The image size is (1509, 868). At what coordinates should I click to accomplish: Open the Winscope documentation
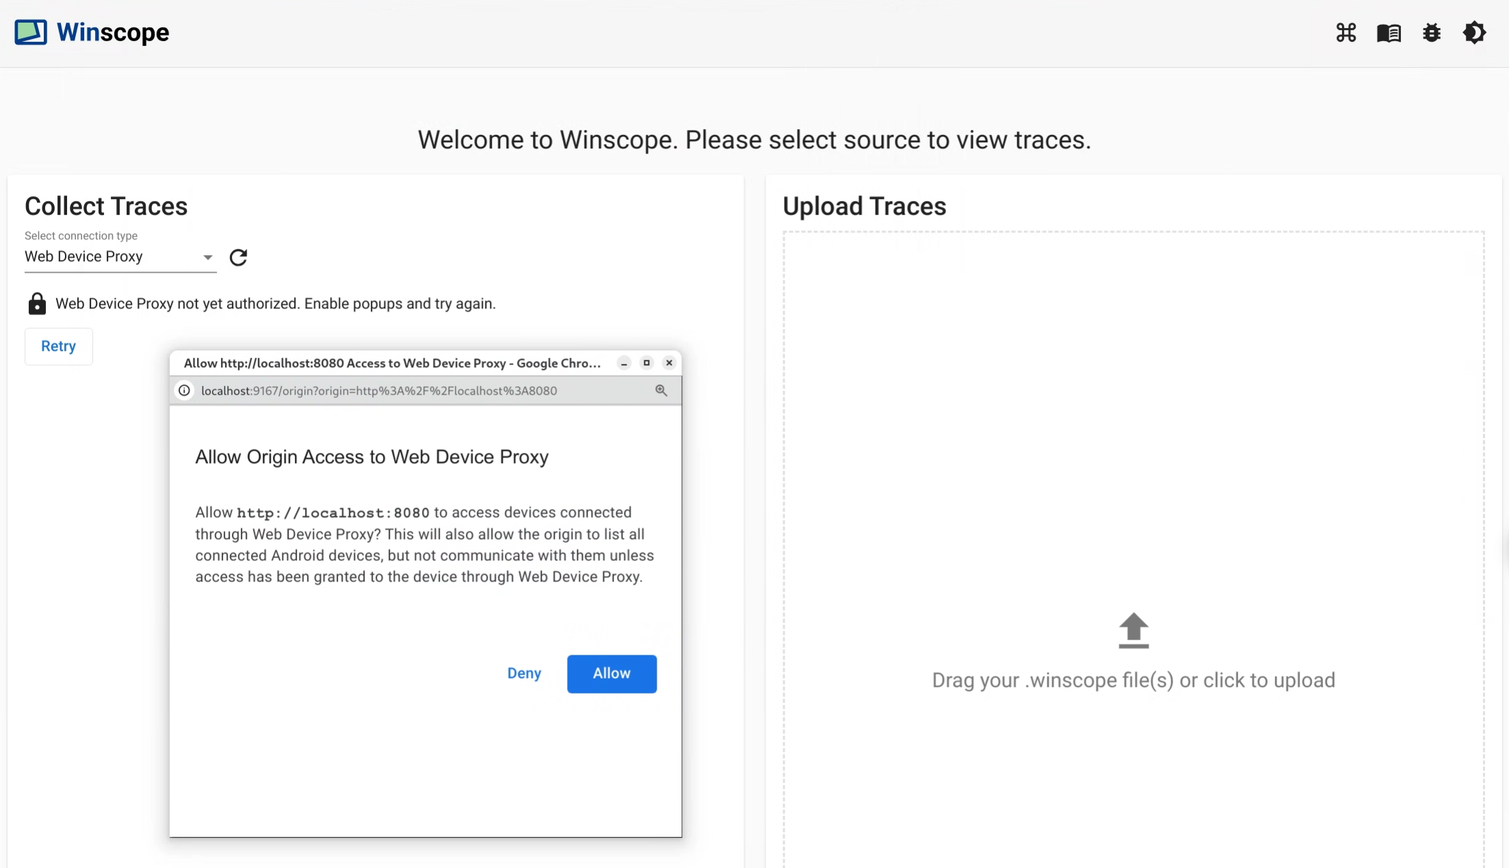click(x=1389, y=32)
